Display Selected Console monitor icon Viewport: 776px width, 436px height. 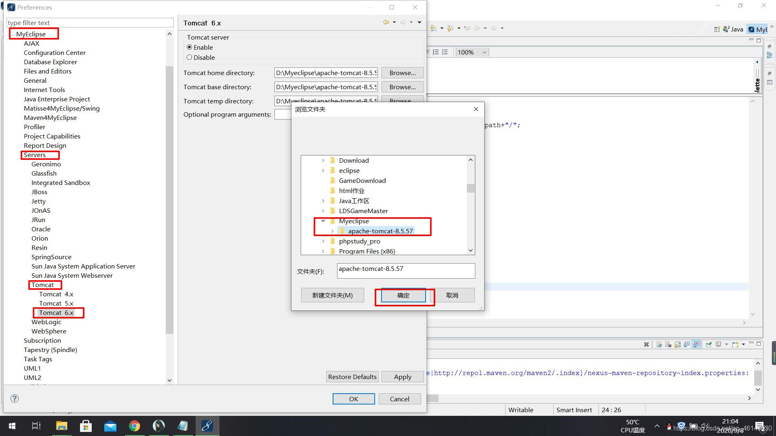point(719,344)
